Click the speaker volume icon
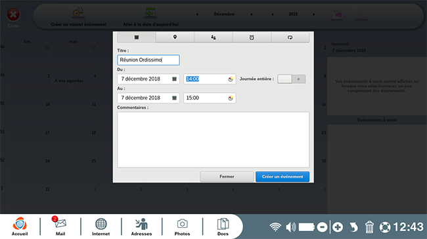This screenshot has height=239, width=427. pyautogui.click(x=290, y=227)
